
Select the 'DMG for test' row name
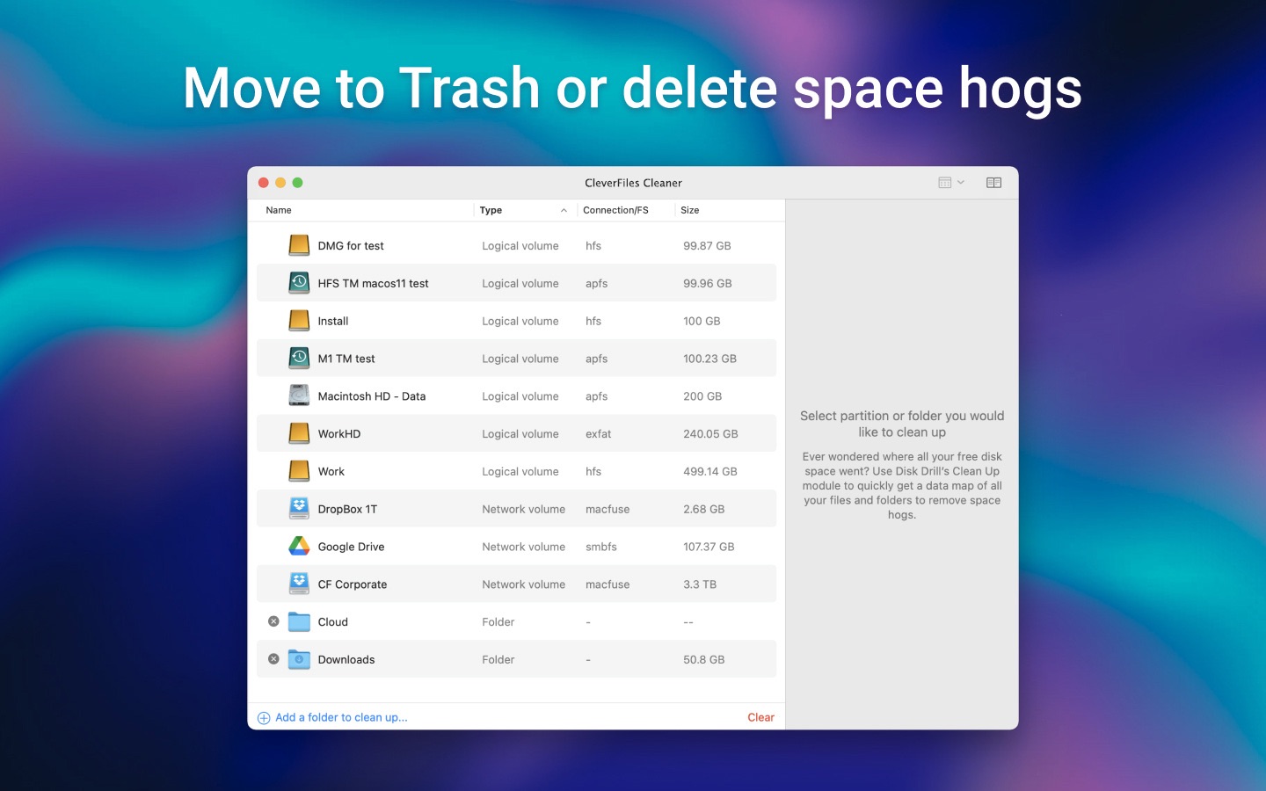pyautogui.click(x=351, y=245)
